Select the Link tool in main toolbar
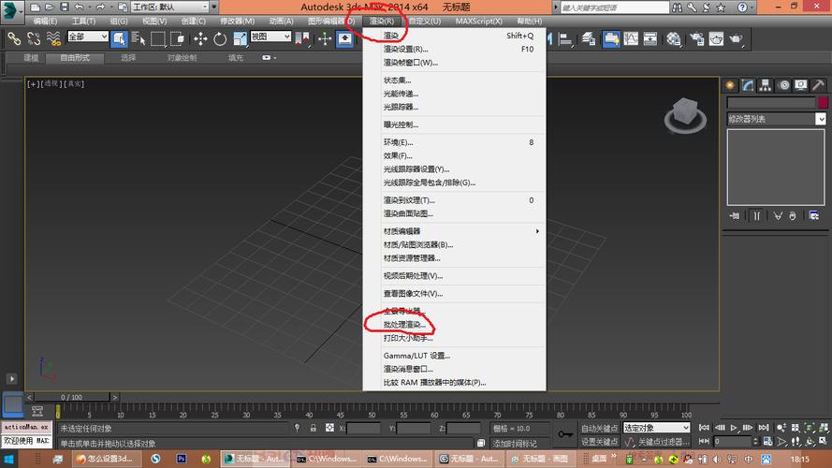 (14, 38)
